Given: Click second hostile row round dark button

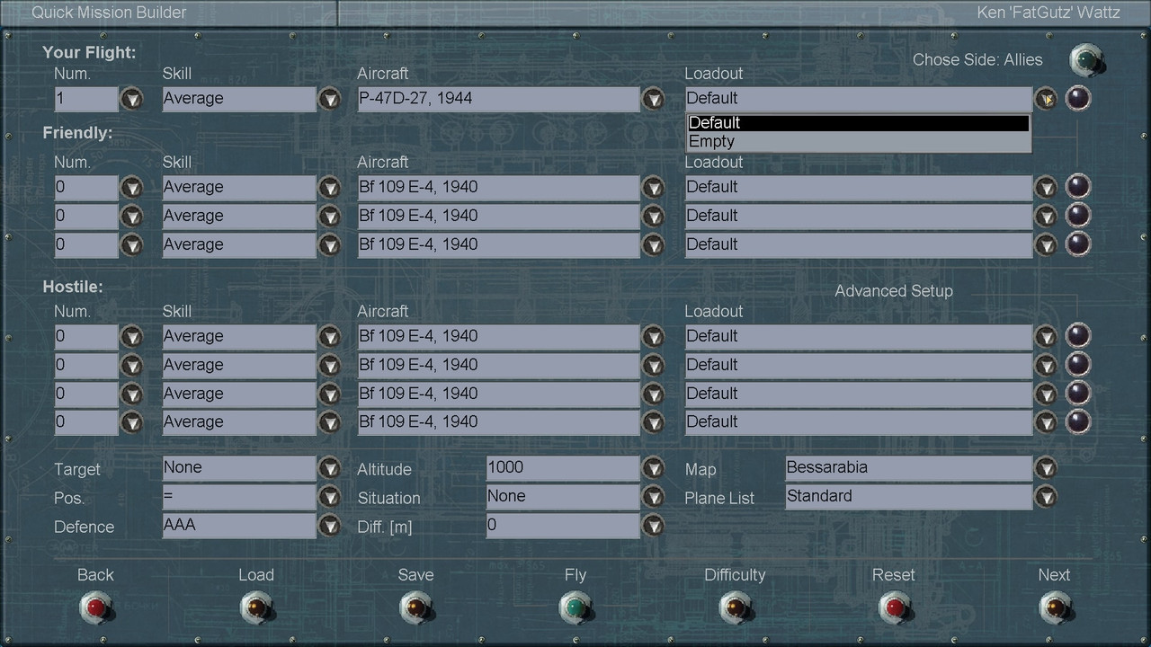Looking at the screenshot, I should (1077, 364).
